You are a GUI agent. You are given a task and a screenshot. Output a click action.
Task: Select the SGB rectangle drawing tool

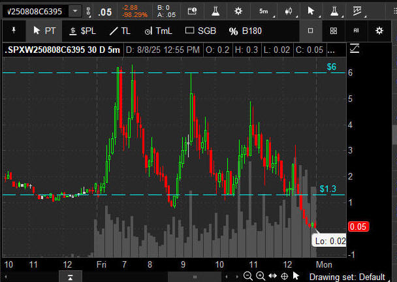click(x=200, y=31)
